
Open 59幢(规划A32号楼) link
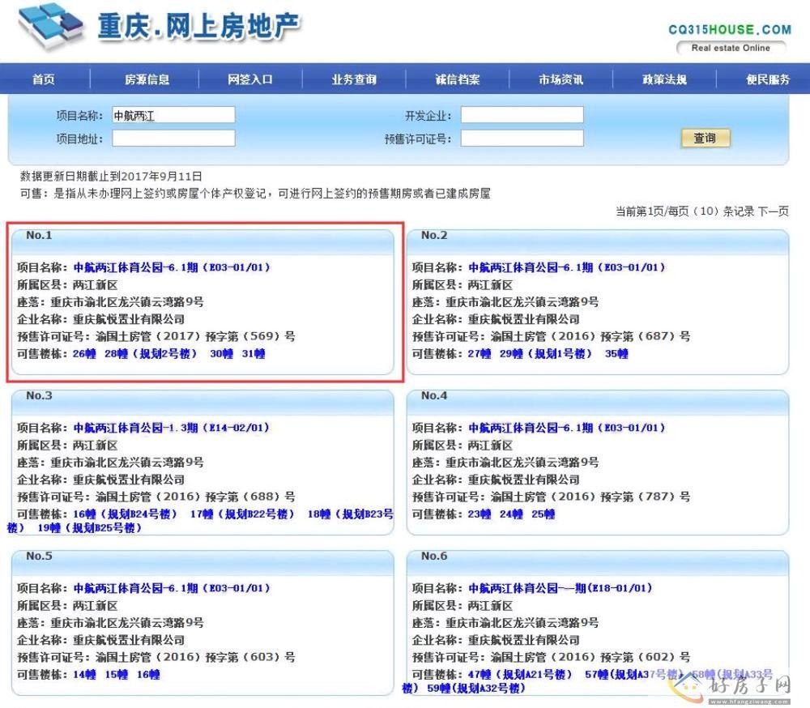[476, 688]
